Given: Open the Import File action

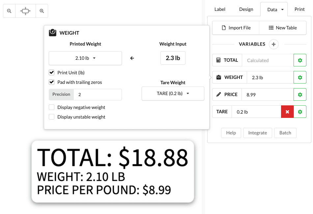Looking at the screenshot, I should point(236,28).
